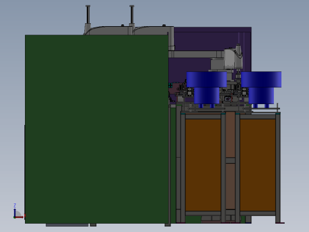Viewport: 309px width, 232px height.
Task: Select the narrow brown strip between the cabinets
Action: tap(231, 135)
